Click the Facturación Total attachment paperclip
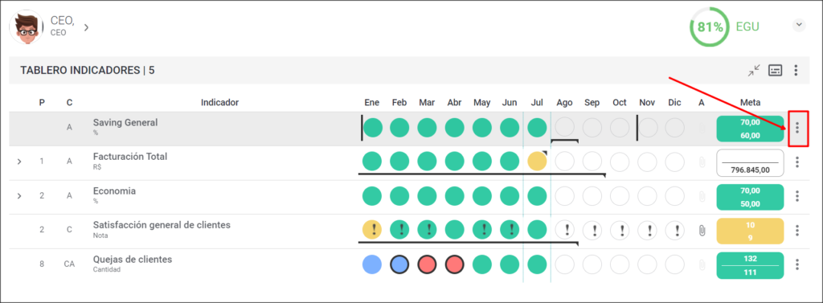The image size is (823, 303). coord(702,162)
